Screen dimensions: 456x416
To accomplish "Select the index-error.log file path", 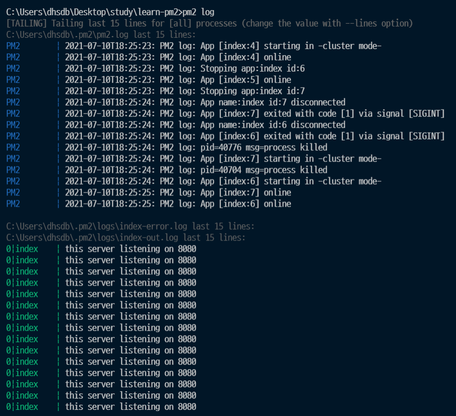I will [131, 226].
